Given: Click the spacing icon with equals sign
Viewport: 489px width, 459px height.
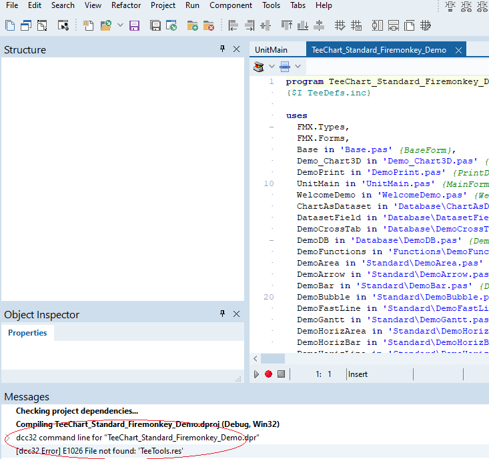Looking at the screenshot, I should pos(450,7).
